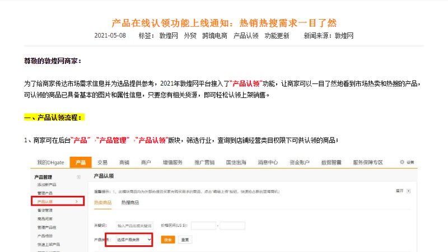The image size is (448, 252).
Task: Click the 产品管理 sidebar heading
Action: (43, 177)
